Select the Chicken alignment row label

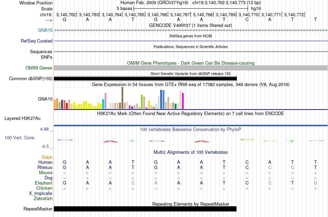(x=44, y=188)
